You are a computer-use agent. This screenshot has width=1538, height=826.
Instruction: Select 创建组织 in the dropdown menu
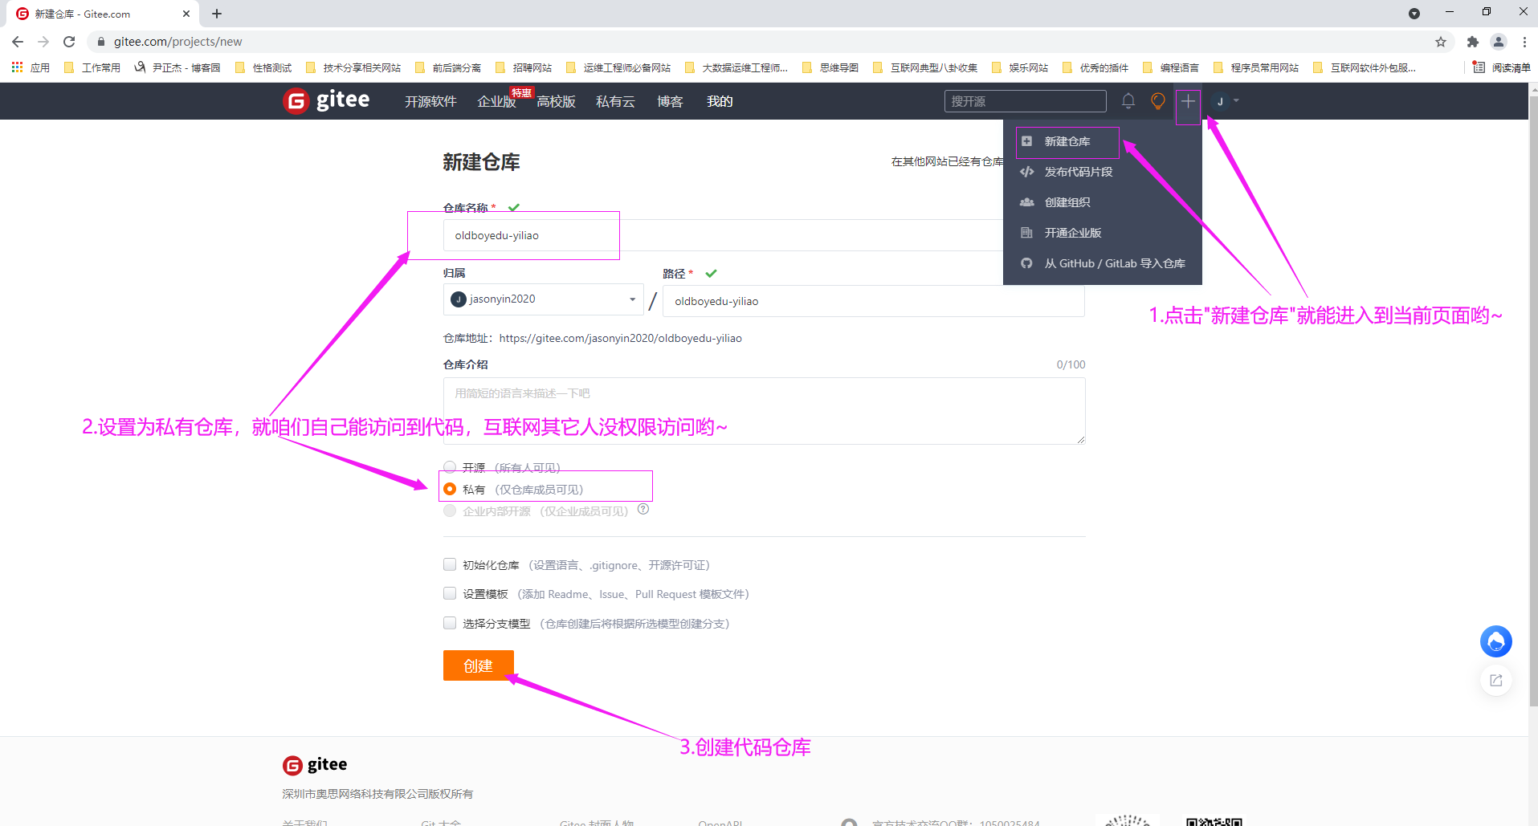[x=1067, y=202]
